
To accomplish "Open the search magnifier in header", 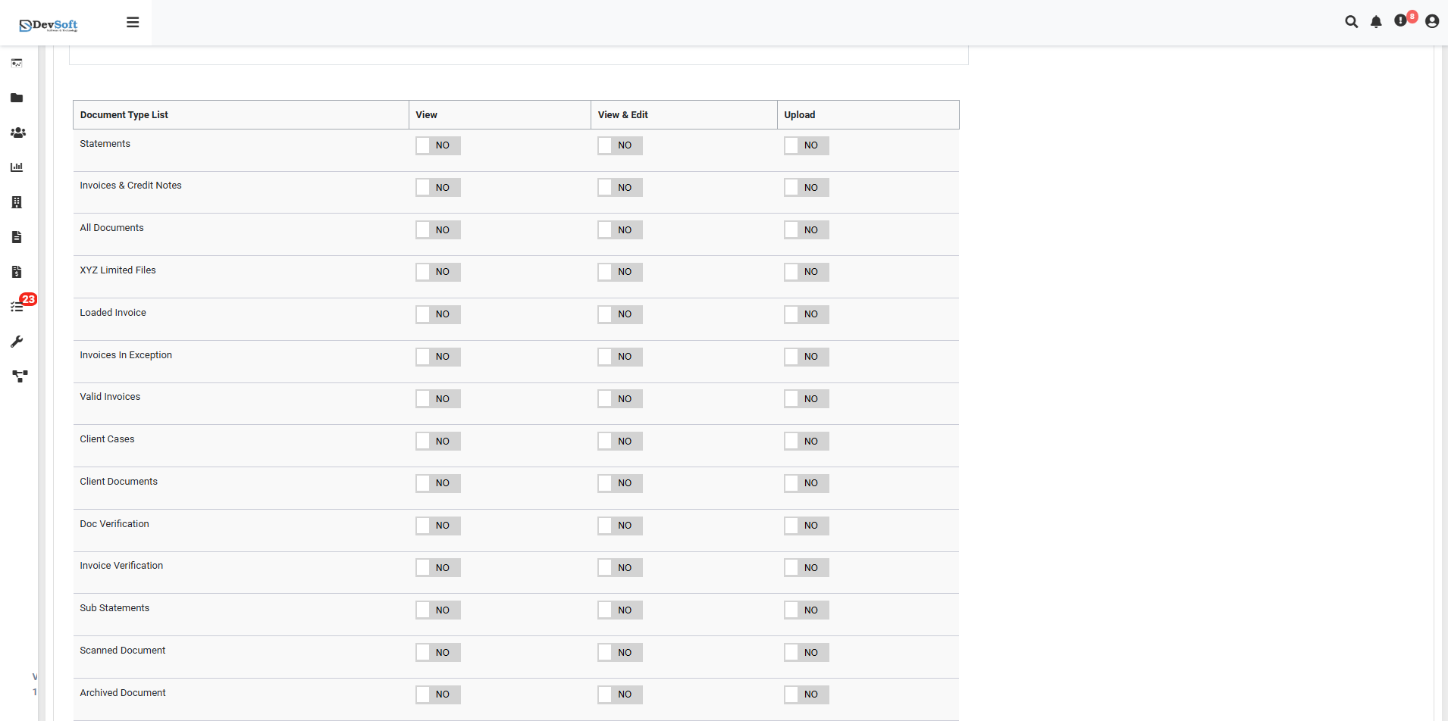I will tap(1351, 22).
